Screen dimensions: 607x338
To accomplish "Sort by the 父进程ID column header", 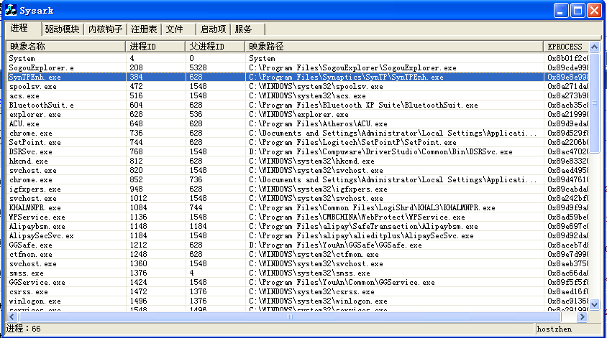I will (x=215, y=47).
